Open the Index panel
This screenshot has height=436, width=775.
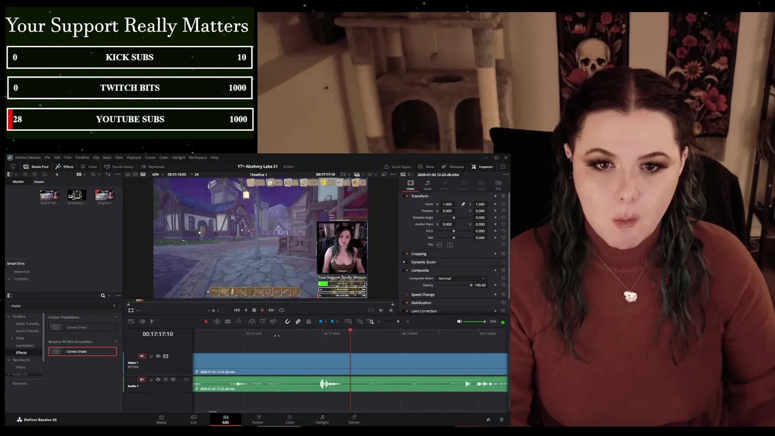pyautogui.click(x=89, y=167)
